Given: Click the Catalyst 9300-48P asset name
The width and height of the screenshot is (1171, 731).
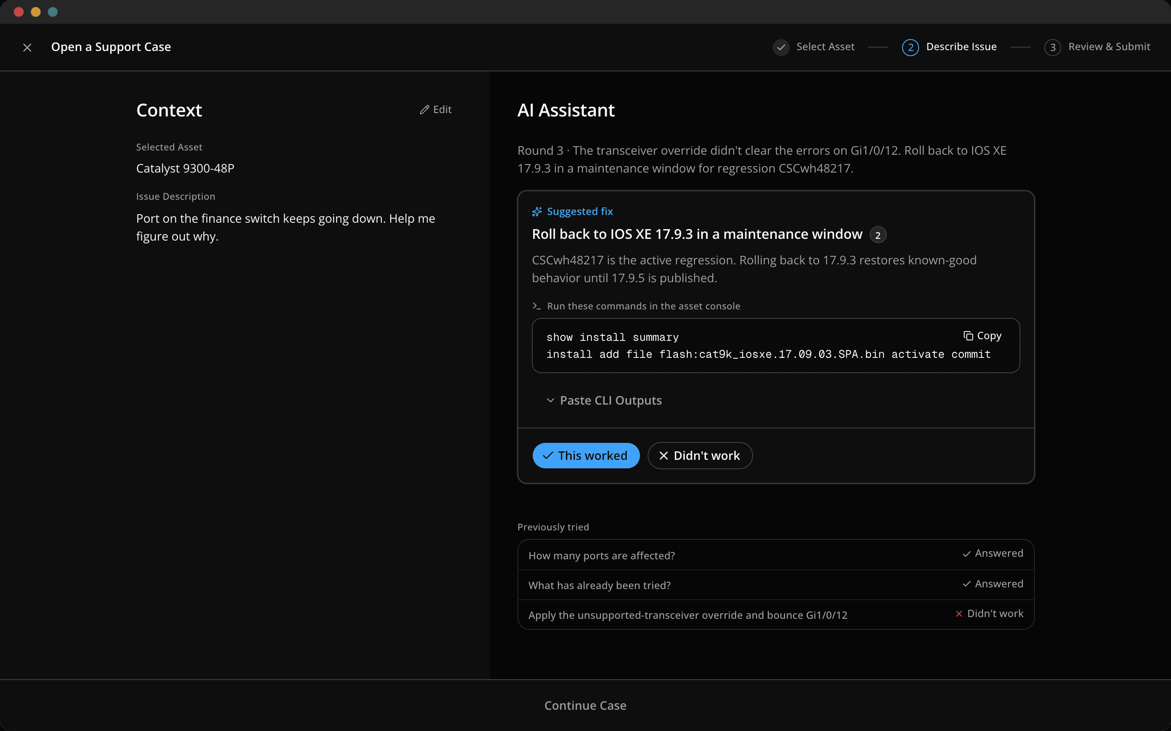Looking at the screenshot, I should (x=185, y=168).
